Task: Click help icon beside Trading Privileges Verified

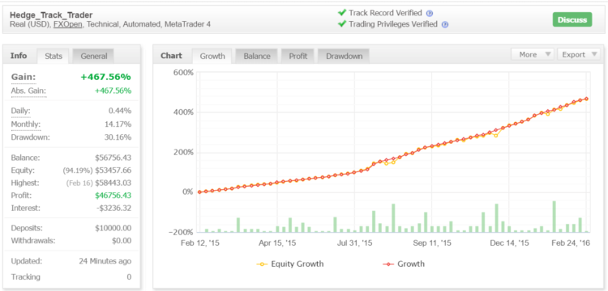Action: (445, 24)
